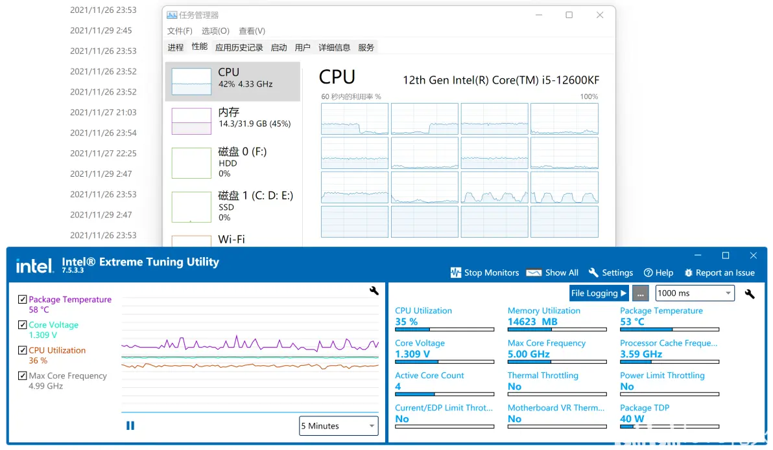Image resolution: width=773 pixels, height=450 pixels.
Task: Switch to the 服务 tab
Action: coord(366,47)
